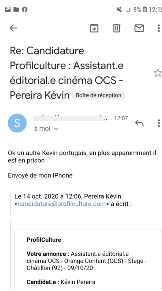Tap the Facebook notification icon in status bar

24,10
